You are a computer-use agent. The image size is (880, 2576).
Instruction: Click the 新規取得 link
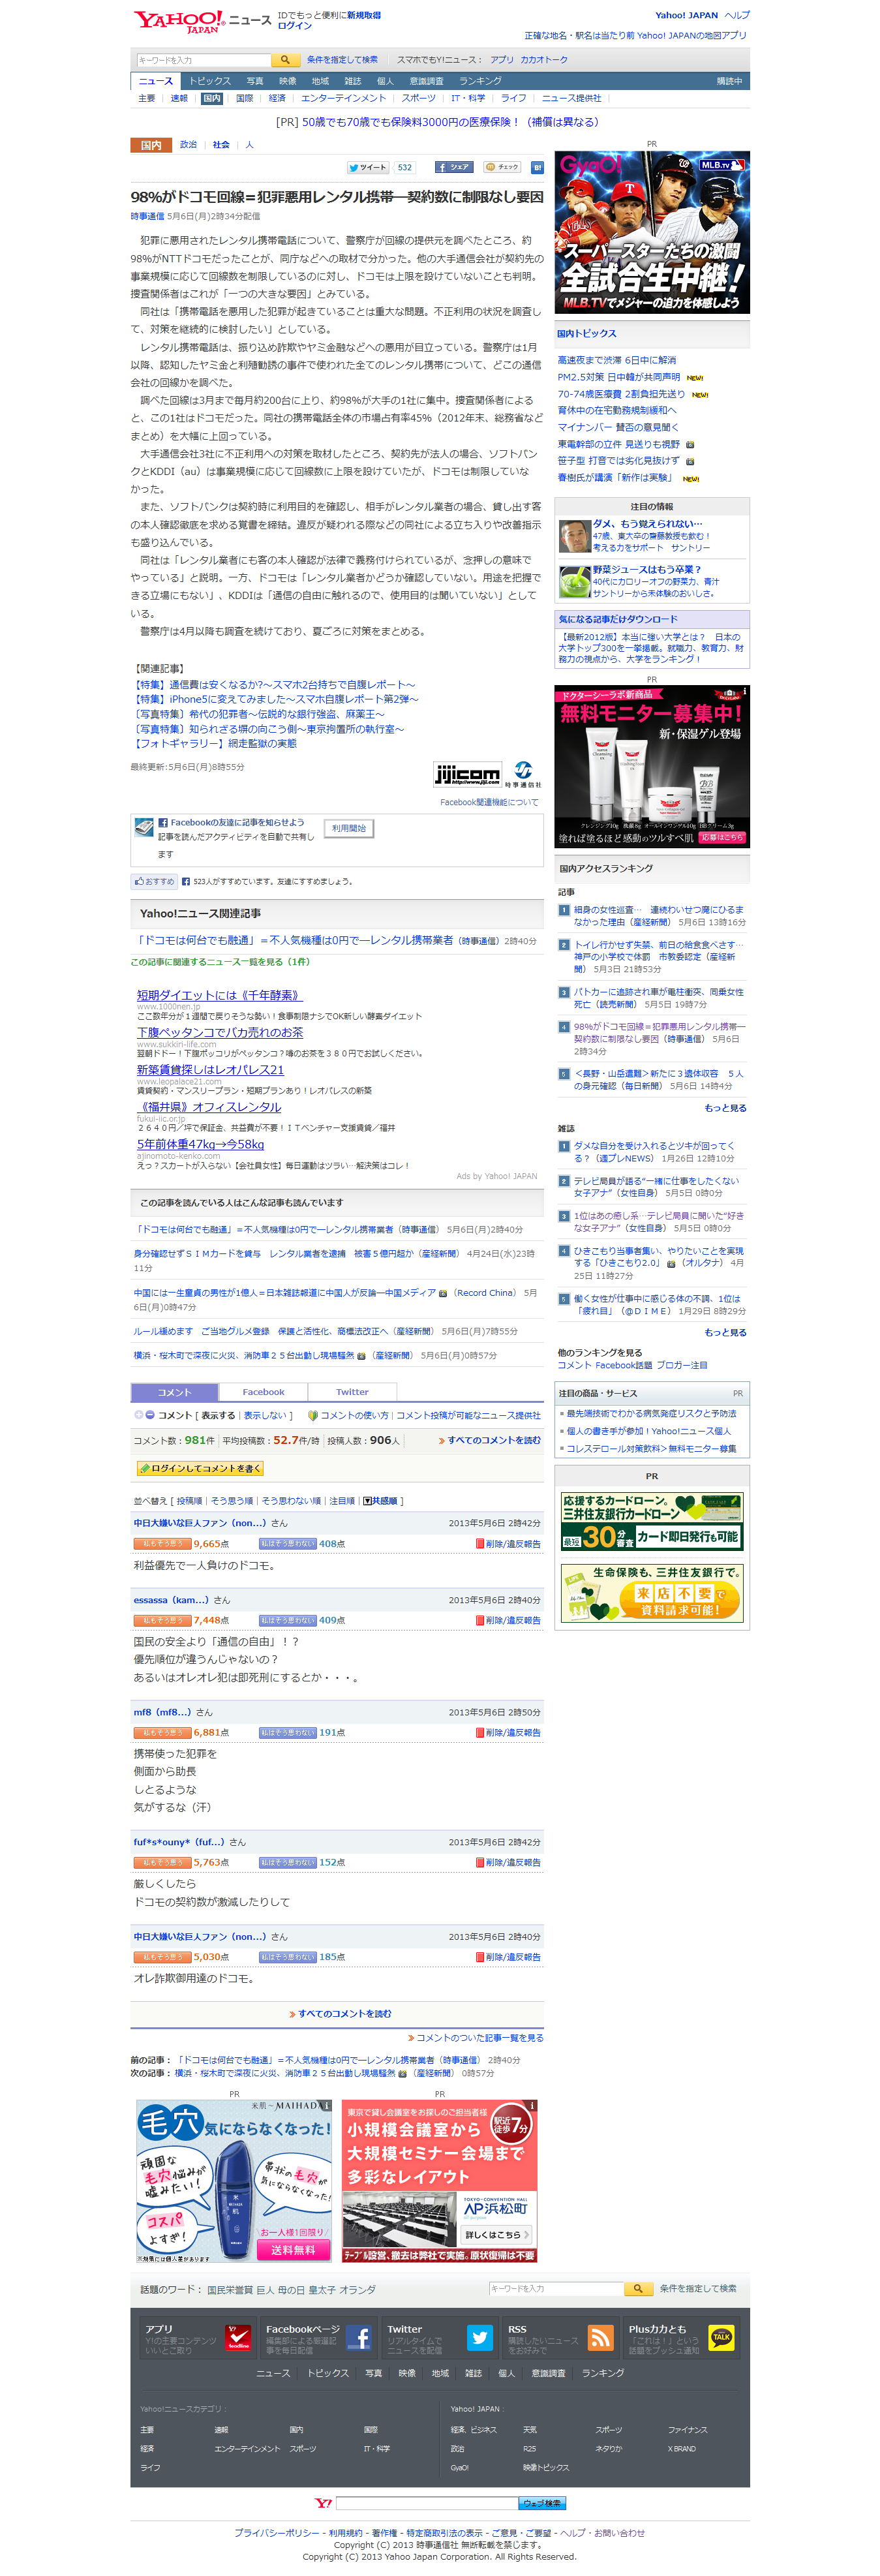364,15
